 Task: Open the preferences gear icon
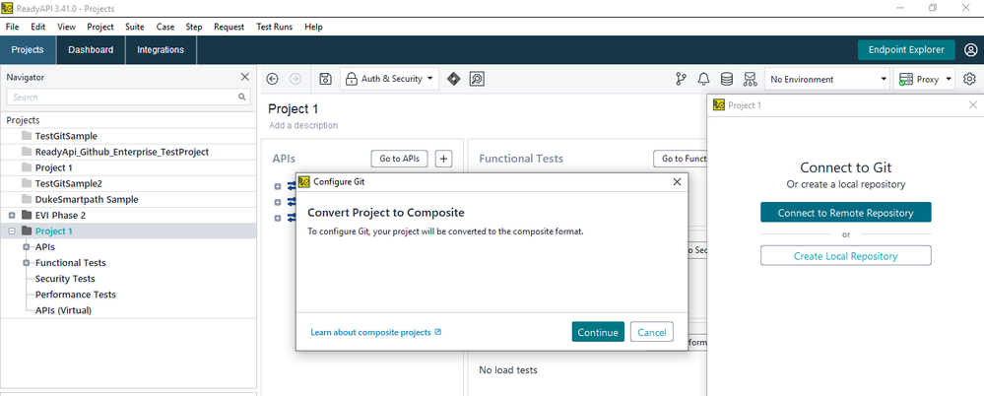point(969,79)
